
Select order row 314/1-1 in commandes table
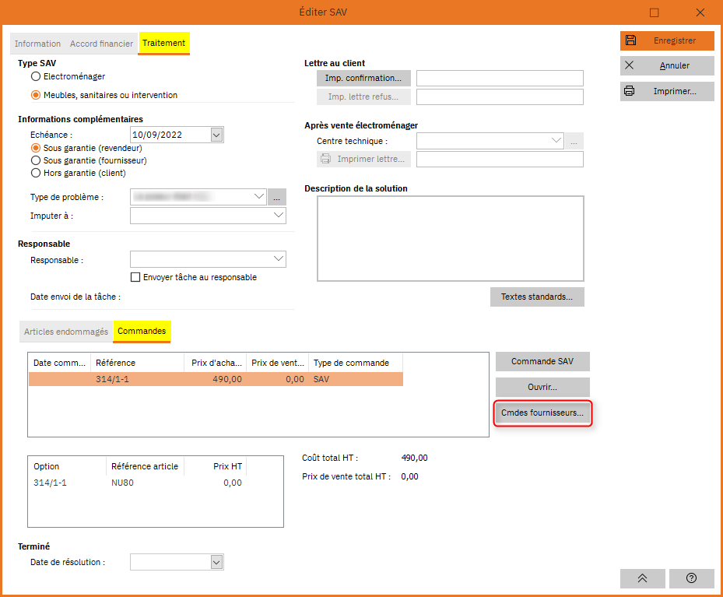click(216, 379)
